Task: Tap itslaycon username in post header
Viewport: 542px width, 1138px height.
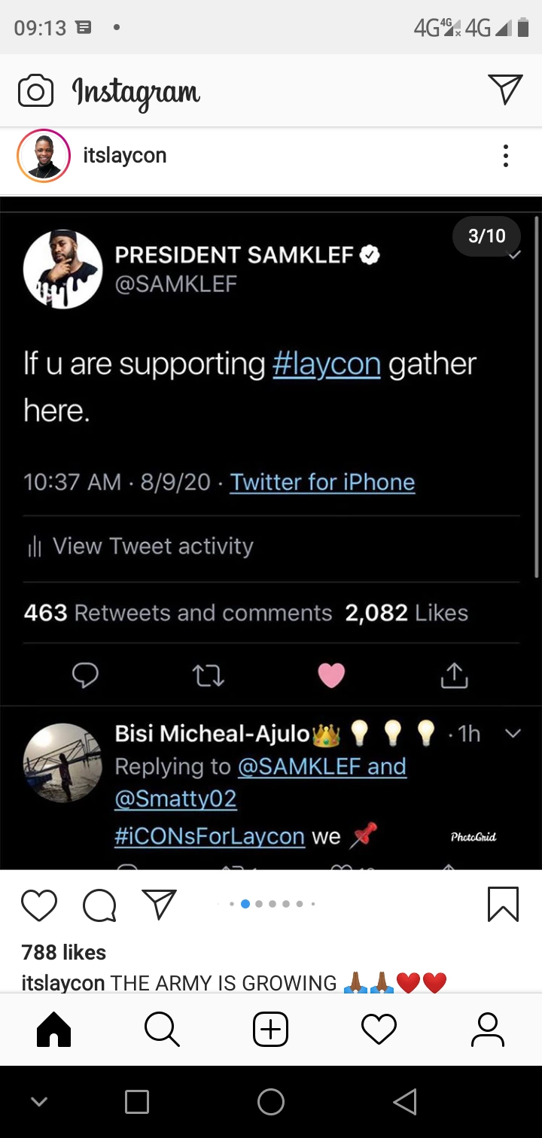Action: (125, 156)
